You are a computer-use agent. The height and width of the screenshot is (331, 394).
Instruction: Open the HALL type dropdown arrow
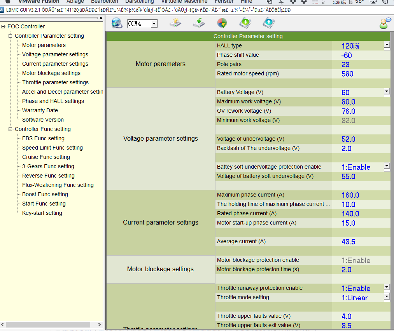[387, 45]
